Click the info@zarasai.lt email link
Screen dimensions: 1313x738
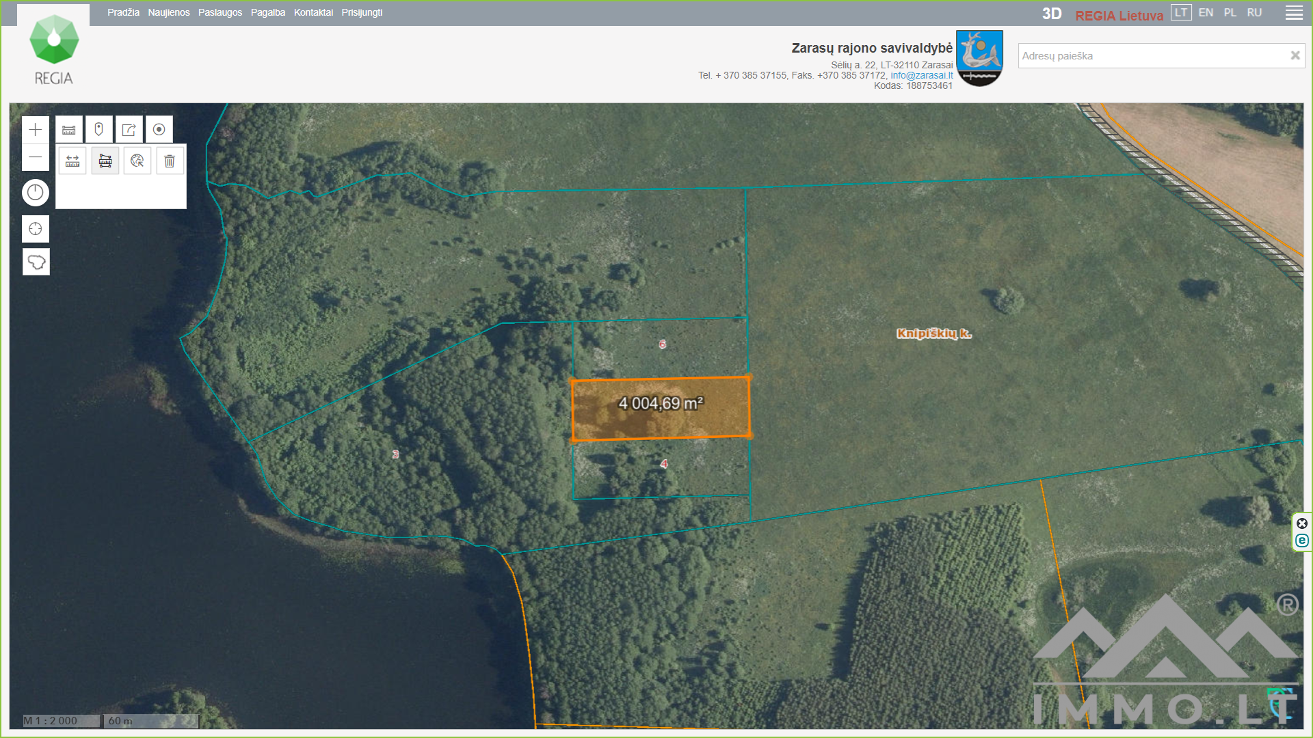click(x=921, y=75)
